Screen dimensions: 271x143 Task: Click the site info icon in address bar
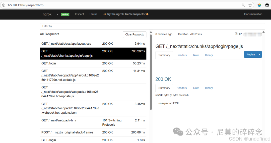(x=4, y=5)
